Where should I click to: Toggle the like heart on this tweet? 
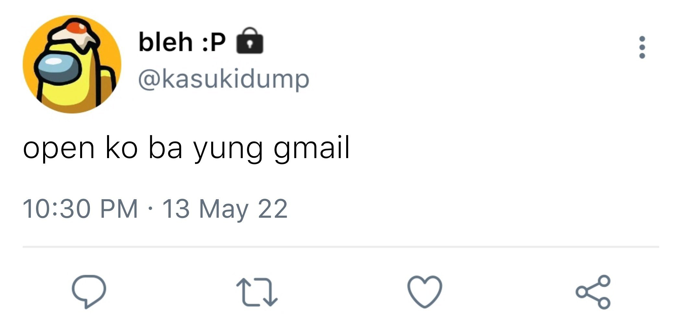click(425, 292)
